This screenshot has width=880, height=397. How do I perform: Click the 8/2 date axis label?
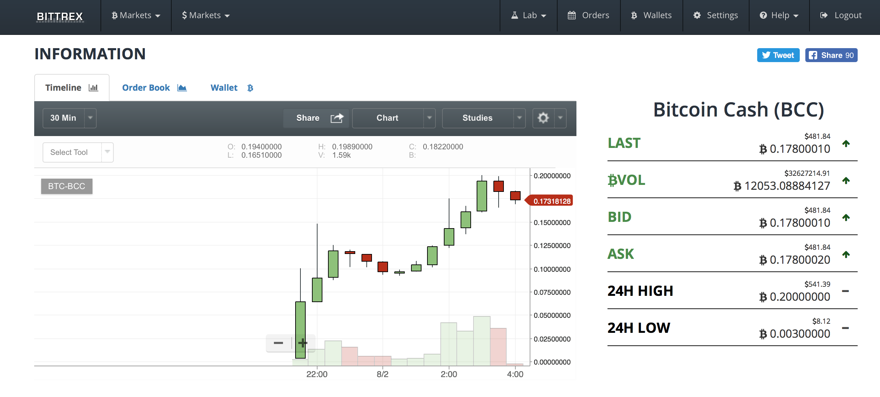pyautogui.click(x=382, y=374)
